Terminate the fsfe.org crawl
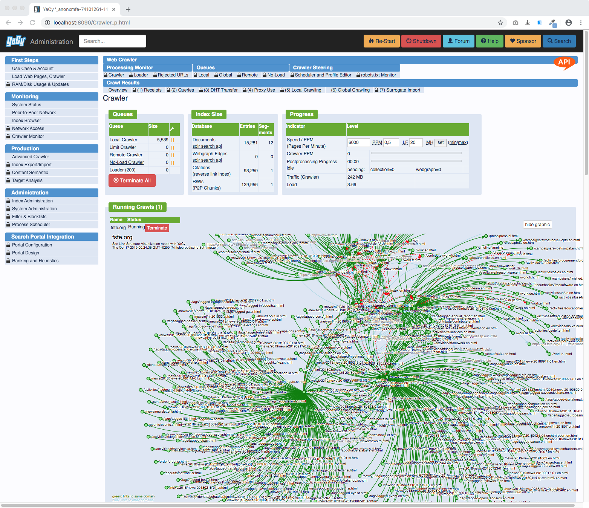The image size is (589, 508). (x=157, y=228)
